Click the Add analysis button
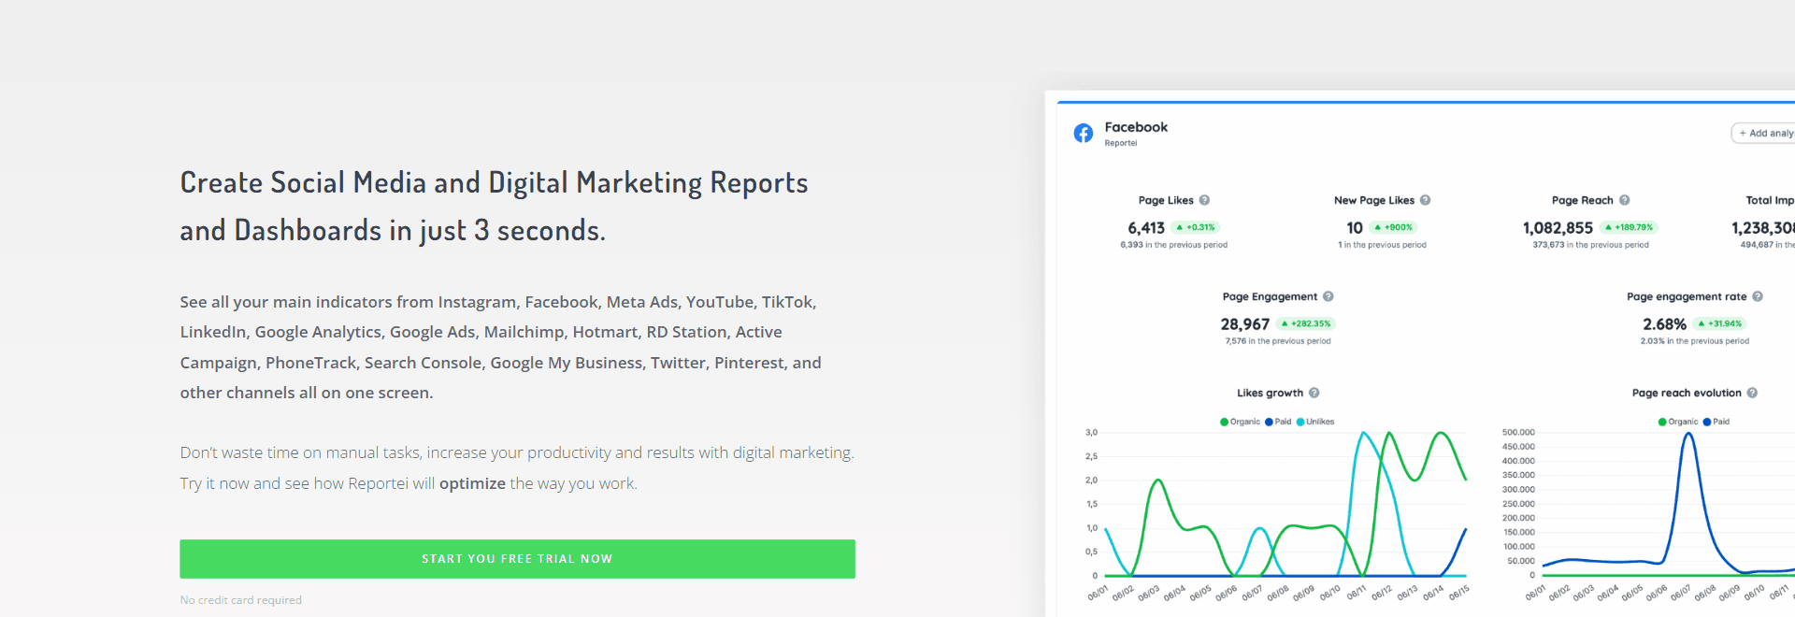1795x617 pixels. pos(1765,133)
